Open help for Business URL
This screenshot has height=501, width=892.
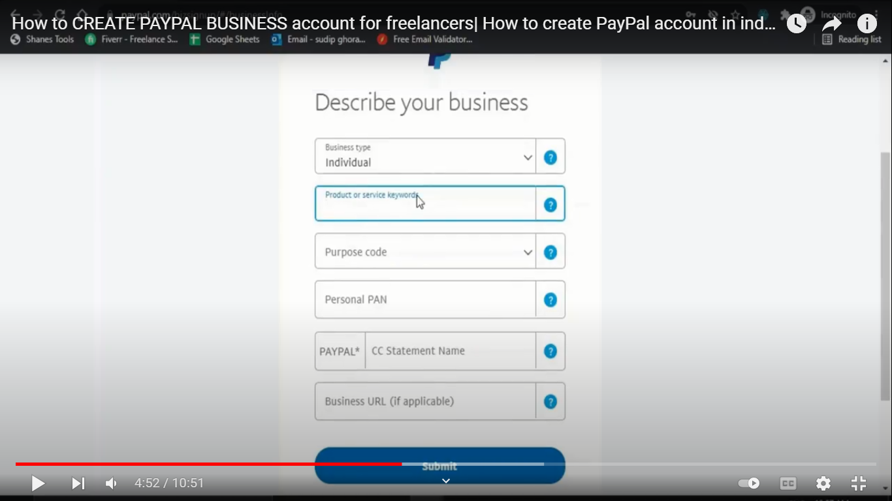tap(550, 402)
